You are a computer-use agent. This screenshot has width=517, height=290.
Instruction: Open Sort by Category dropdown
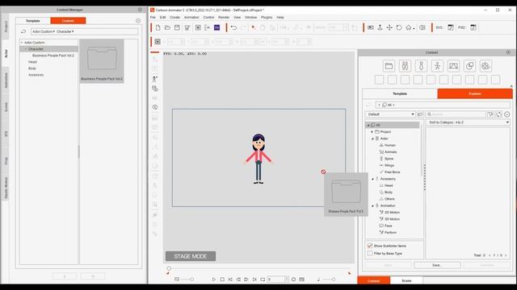point(469,122)
